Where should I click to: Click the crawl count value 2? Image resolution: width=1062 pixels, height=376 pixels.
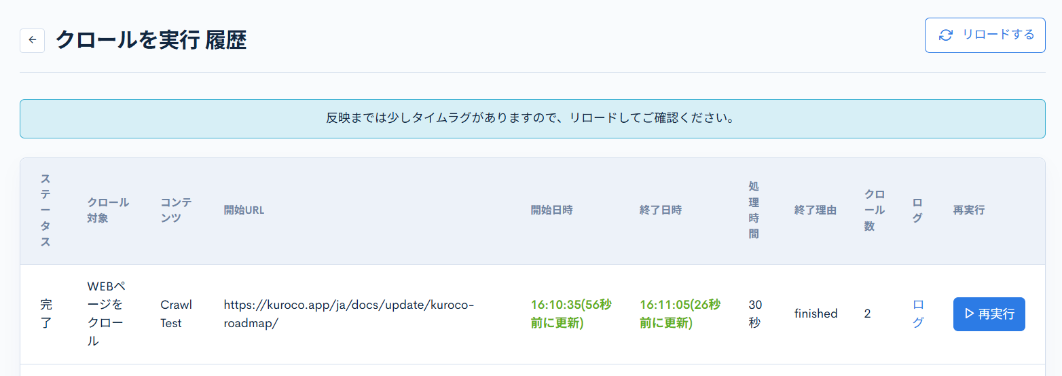(867, 314)
